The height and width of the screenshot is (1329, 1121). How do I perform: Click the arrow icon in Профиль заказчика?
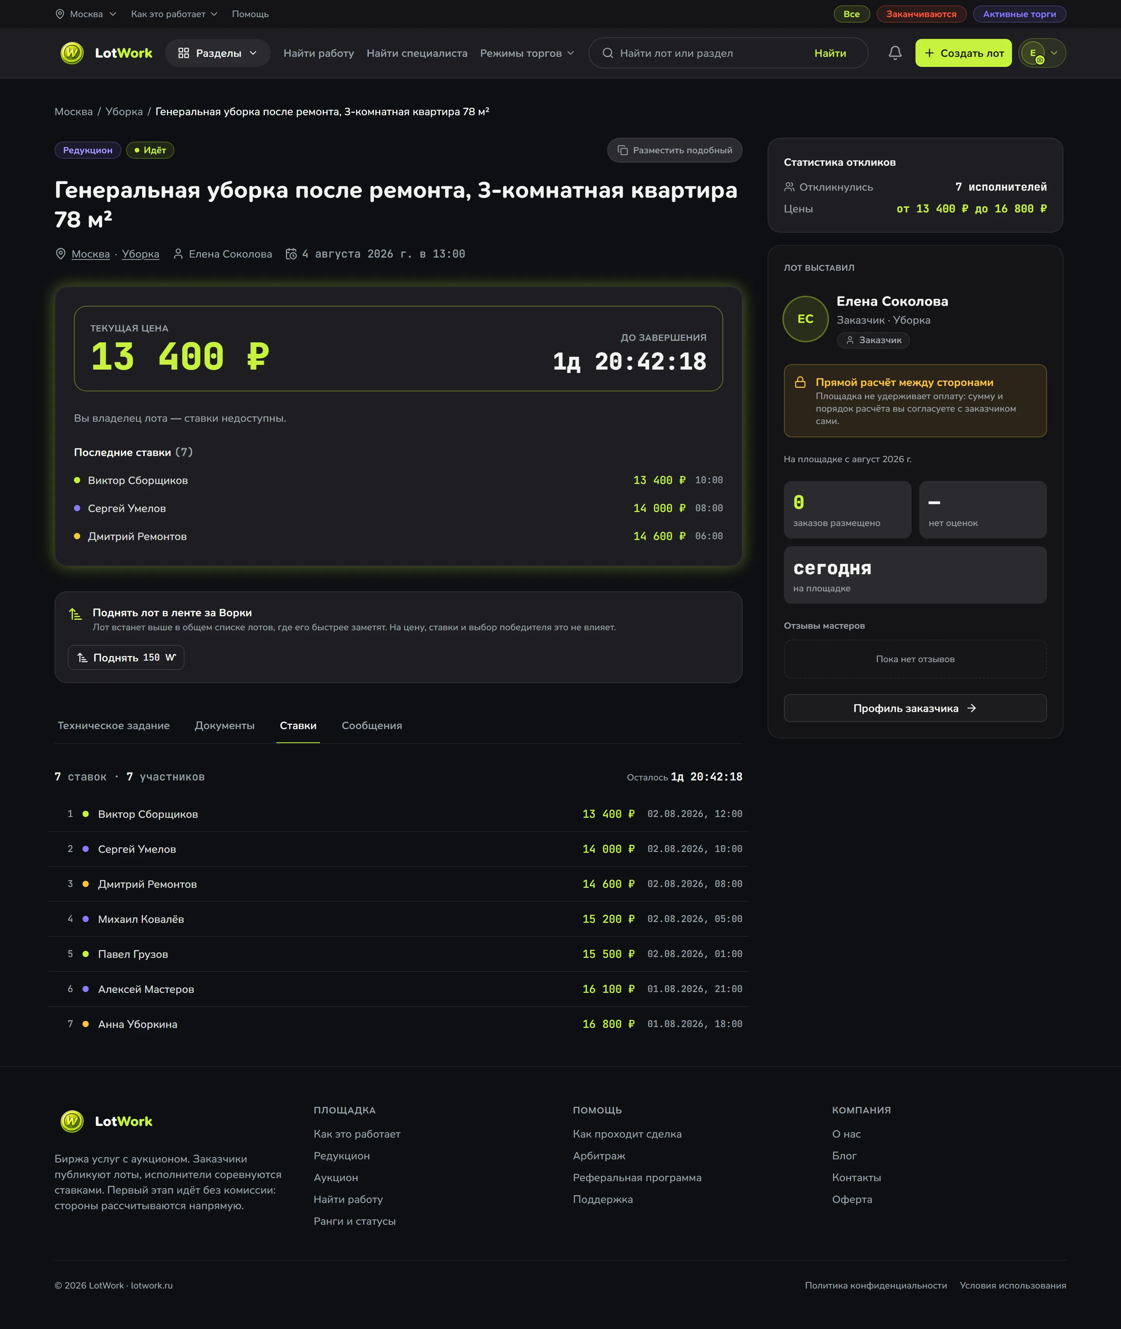[x=971, y=708]
